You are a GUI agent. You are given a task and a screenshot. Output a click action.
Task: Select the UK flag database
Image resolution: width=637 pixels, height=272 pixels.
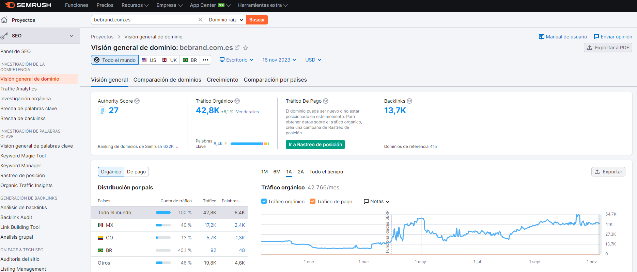[x=169, y=60]
